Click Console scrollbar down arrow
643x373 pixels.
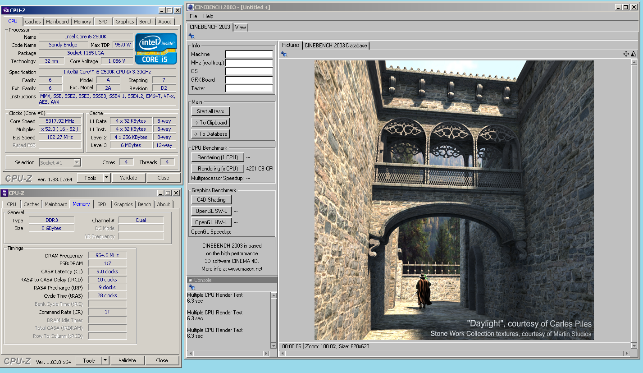tap(274, 345)
